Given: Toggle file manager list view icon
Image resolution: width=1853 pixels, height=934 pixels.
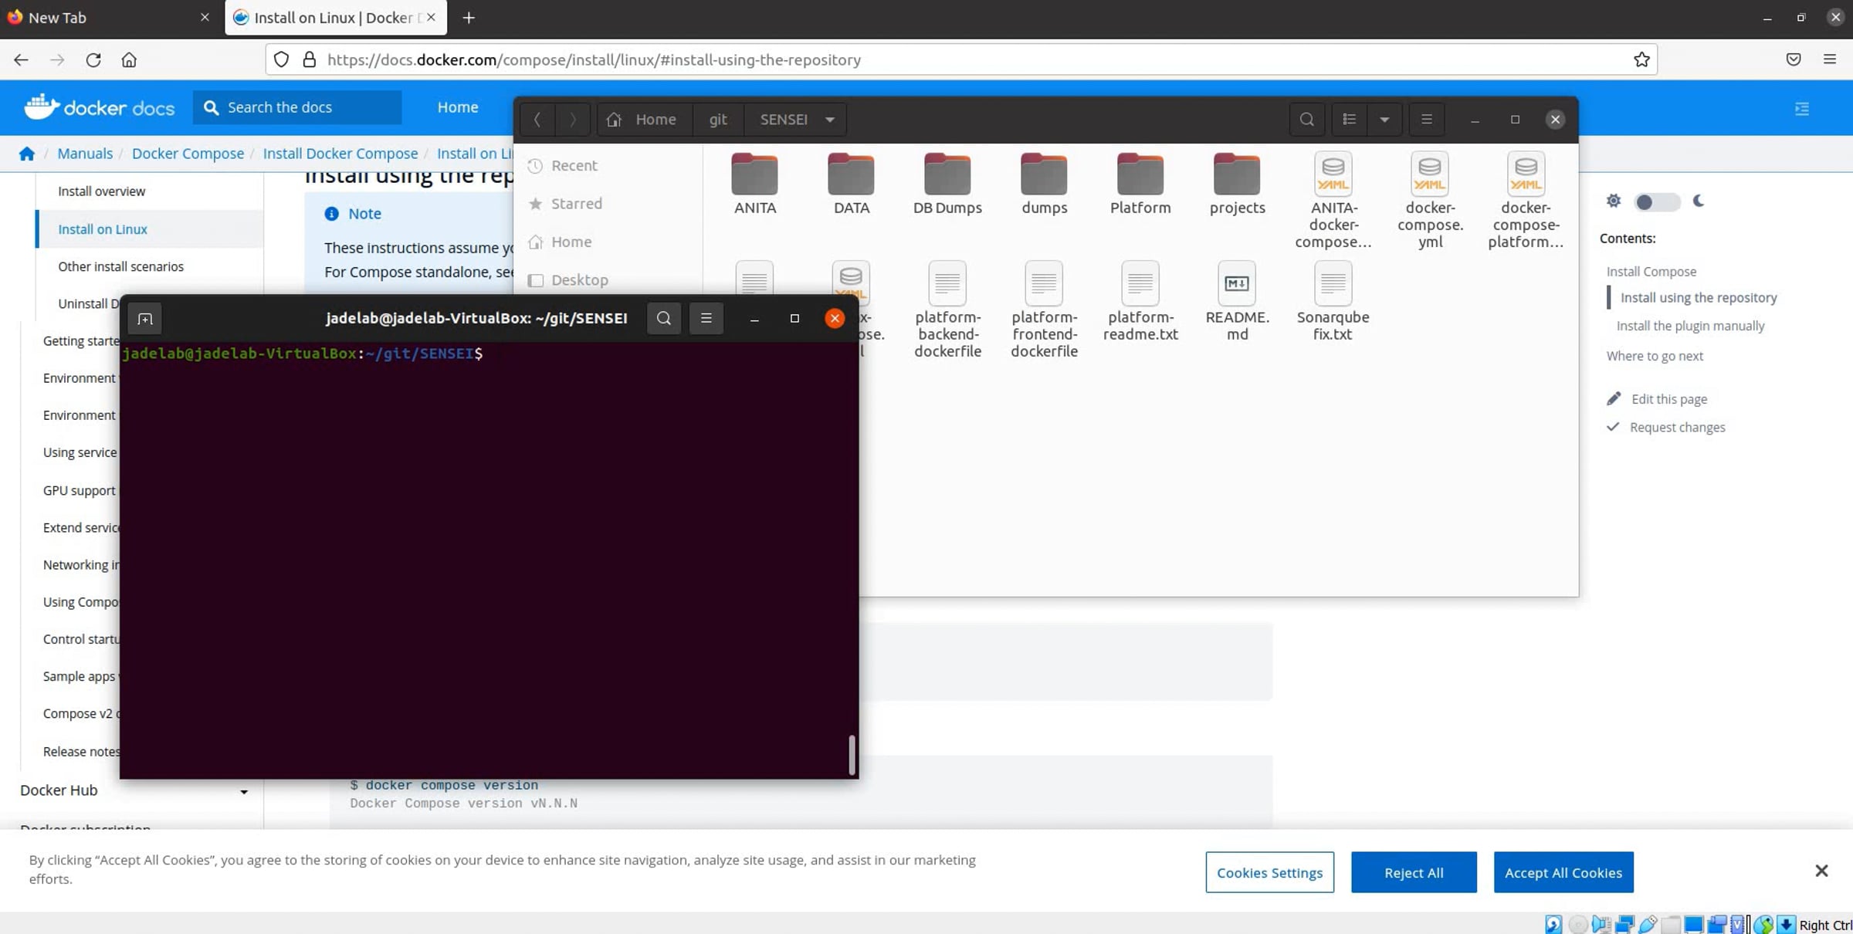Looking at the screenshot, I should point(1349,120).
